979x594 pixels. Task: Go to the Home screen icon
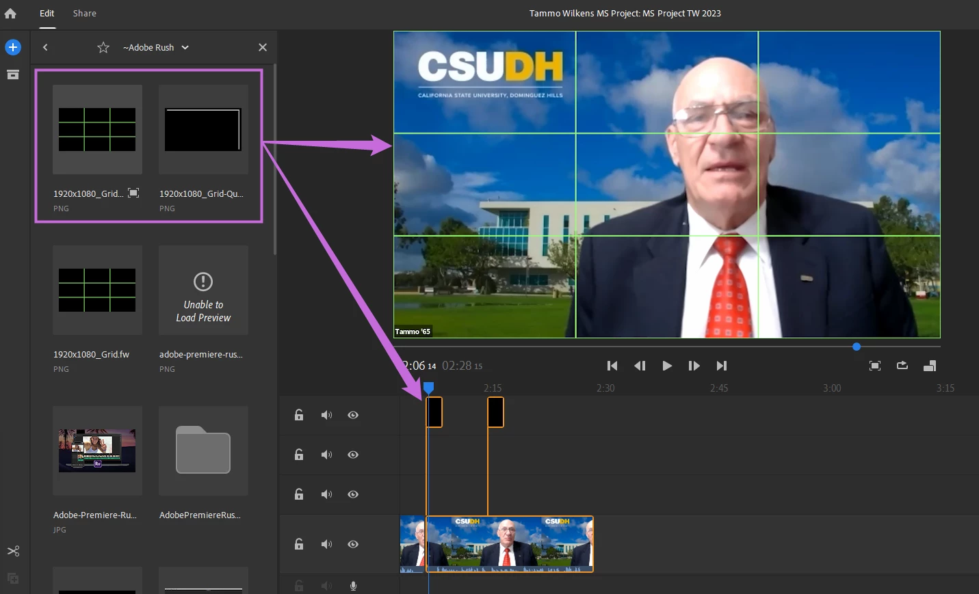pos(10,14)
